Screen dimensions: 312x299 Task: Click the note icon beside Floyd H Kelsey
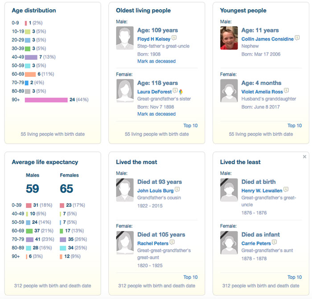pyautogui.click(x=174, y=37)
